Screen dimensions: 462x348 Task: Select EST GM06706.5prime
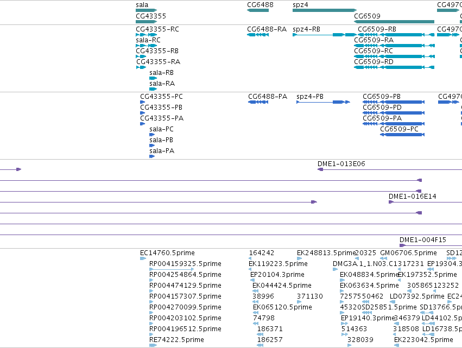383,258
